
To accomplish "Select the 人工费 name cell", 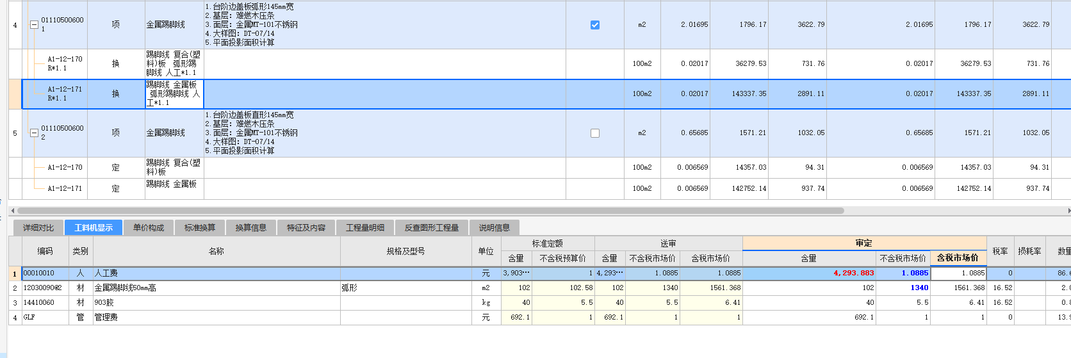I will (217, 273).
